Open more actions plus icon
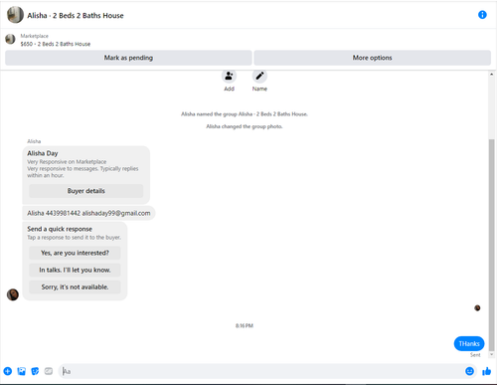The width and height of the screenshot is (497, 385). 8,371
